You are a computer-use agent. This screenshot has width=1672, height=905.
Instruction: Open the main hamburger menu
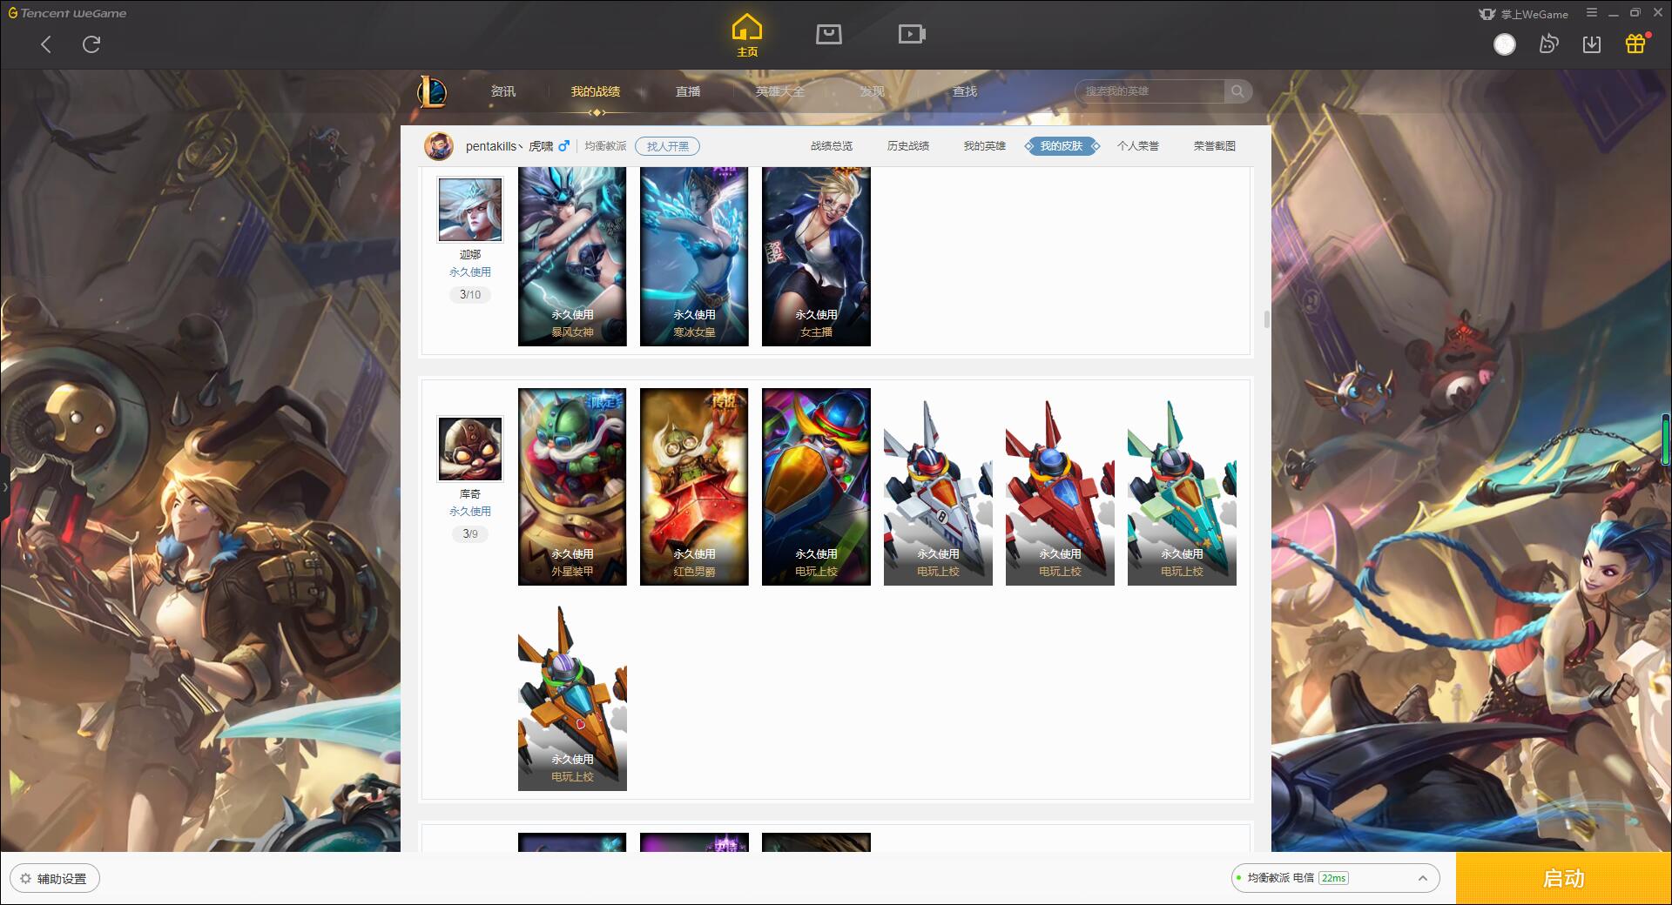(1592, 13)
